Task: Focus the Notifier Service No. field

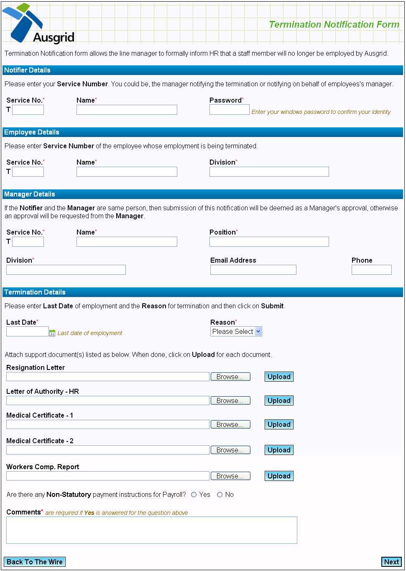Action: [x=28, y=110]
